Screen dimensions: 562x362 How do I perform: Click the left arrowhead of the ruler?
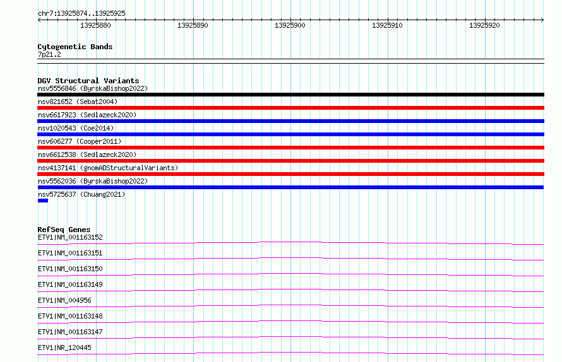point(39,20)
